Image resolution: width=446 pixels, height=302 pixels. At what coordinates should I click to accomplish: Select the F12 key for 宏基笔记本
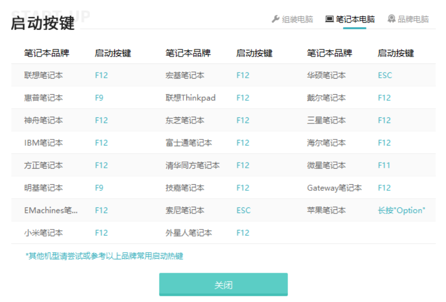pos(243,75)
